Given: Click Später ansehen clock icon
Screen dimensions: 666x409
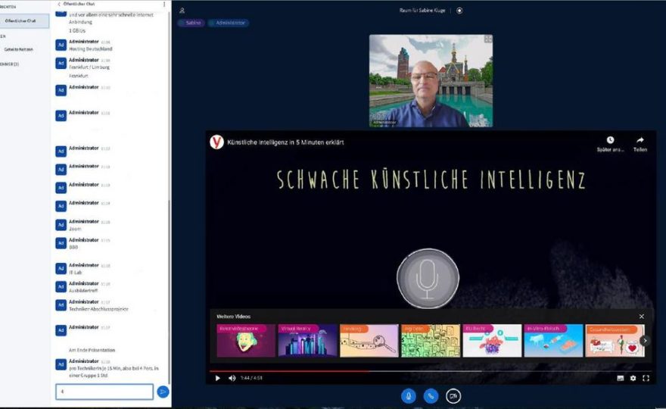Looking at the screenshot, I should 610,140.
